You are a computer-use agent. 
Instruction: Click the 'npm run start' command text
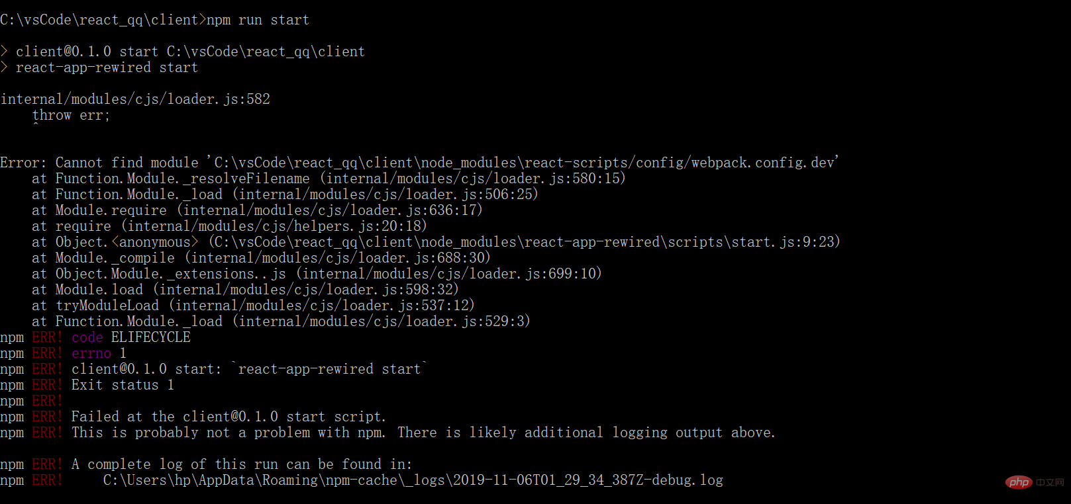coord(258,20)
